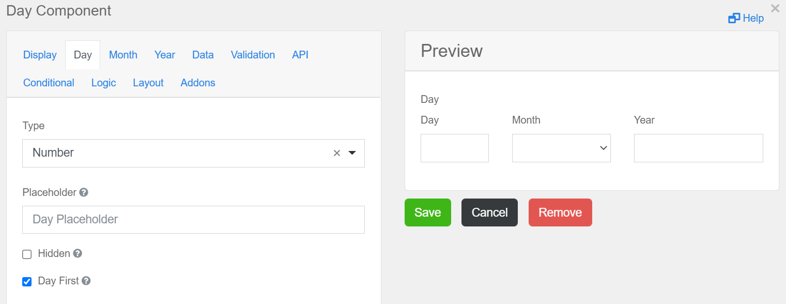Save the Day component settings
This screenshot has height=304, width=786.
(428, 212)
